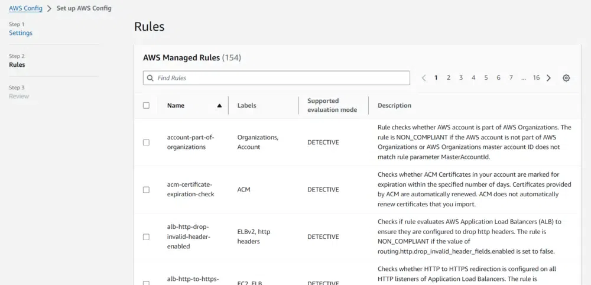Open AWS Config breadcrumb link

pyautogui.click(x=25, y=8)
